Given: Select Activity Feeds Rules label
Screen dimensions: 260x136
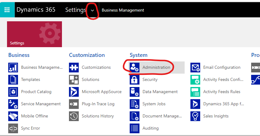Looking at the screenshot, I should 222,92.
